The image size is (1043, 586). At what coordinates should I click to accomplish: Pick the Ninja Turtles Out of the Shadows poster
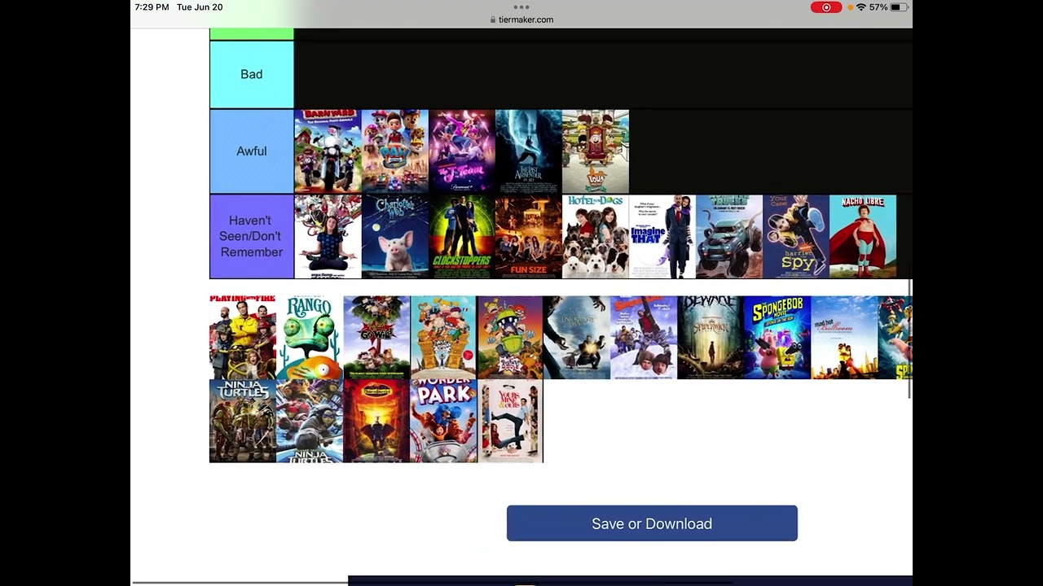(x=310, y=421)
